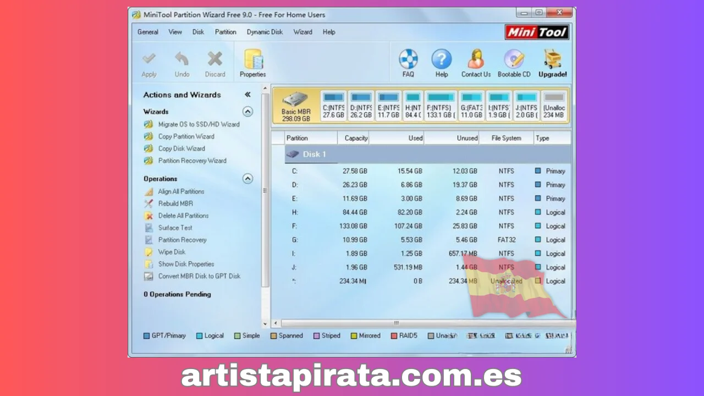Screen dimensions: 704x396
Task: Click the 15.54 GB used cell
Action: 409,171
